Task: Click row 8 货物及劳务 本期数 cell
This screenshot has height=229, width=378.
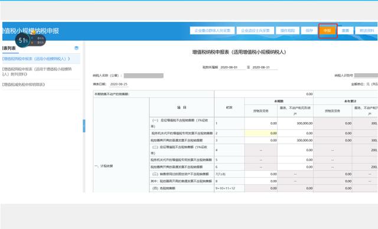Action: 261,181
